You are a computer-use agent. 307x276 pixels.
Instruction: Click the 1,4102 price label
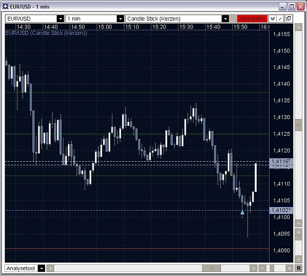(x=281, y=210)
